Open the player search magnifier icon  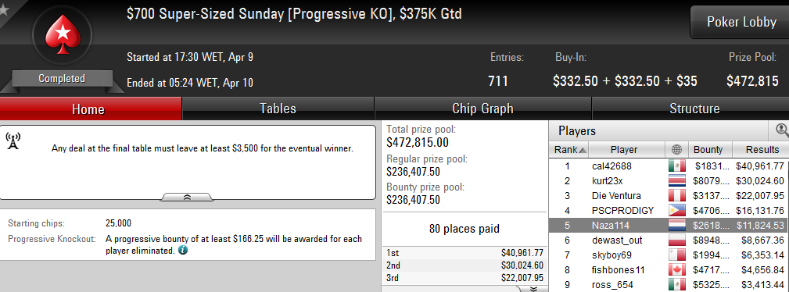pos(782,130)
